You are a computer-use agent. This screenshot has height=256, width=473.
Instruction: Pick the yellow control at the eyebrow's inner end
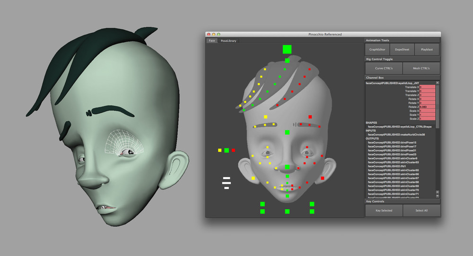(x=274, y=124)
